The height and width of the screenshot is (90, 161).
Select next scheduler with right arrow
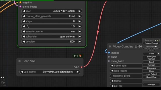point(79,36)
